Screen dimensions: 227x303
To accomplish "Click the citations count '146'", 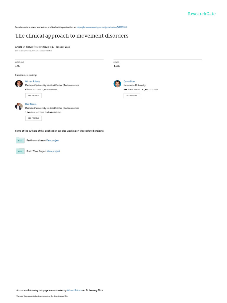I will [17, 66].
